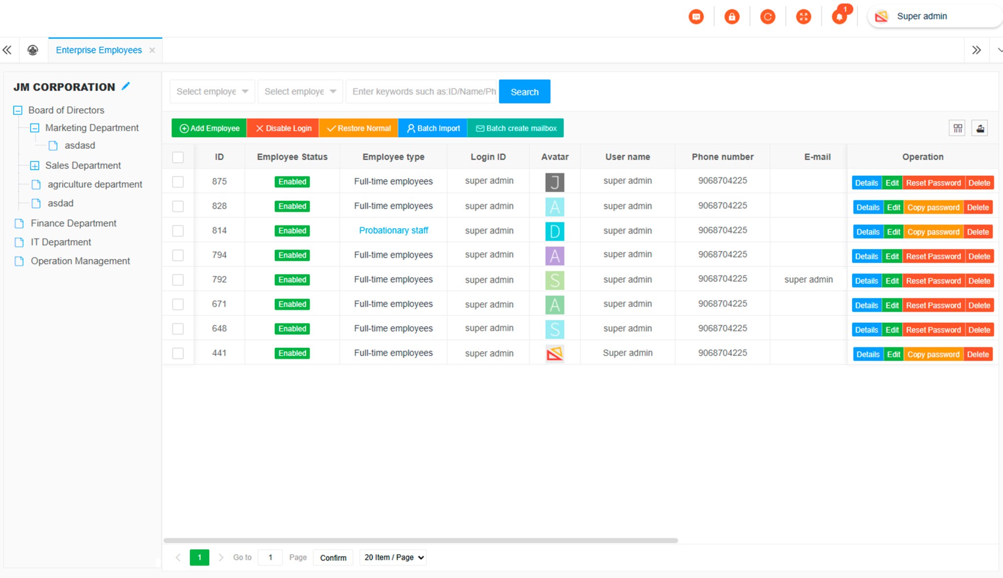The width and height of the screenshot is (1003, 578).
Task: Click the edit pencil next to JM CORPORATION
Action: [126, 86]
